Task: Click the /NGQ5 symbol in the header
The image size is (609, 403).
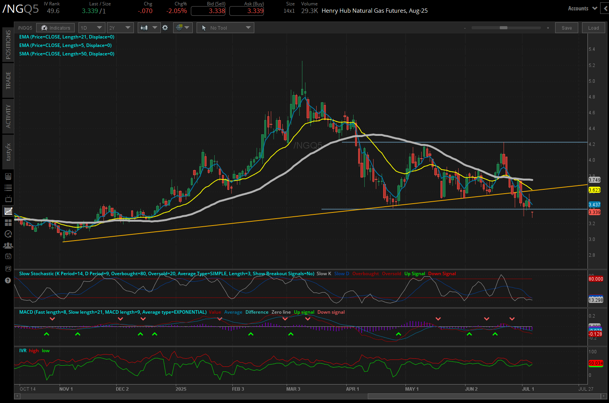Action: click(x=21, y=9)
